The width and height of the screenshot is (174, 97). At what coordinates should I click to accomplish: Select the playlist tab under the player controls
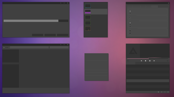tap(131, 63)
